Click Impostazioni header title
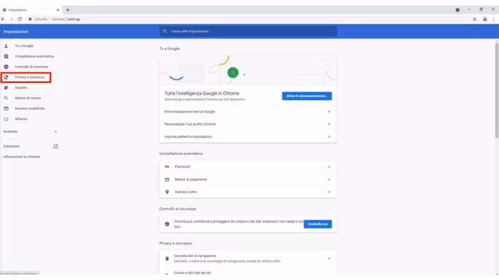The width and height of the screenshot is (499, 280). 16,32
